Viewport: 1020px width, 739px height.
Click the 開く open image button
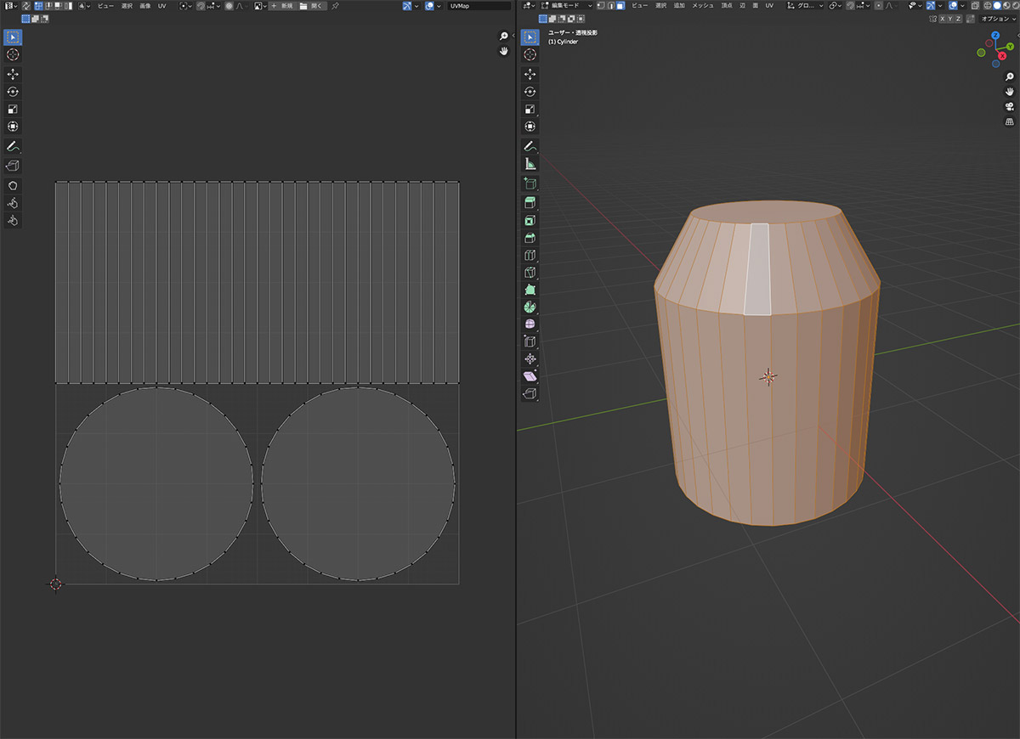pyautogui.click(x=312, y=6)
